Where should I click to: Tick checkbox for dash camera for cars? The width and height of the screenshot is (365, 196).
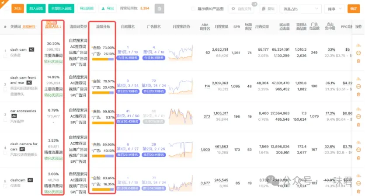click(5, 153)
